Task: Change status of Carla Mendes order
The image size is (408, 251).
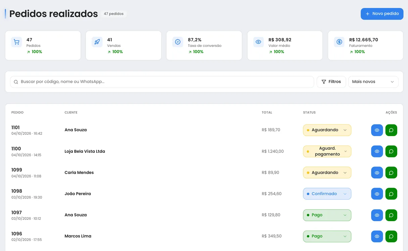Action: point(327,173)
